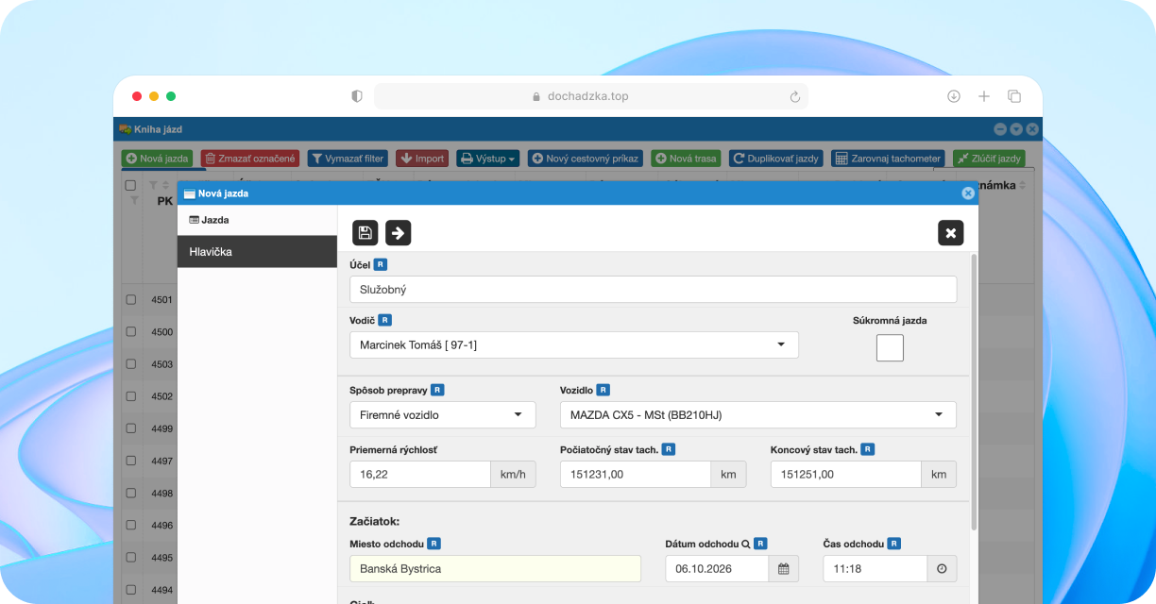This screenshot has height=604, width=1156.
Task: Click the Koncový stav tach. field
Action: tap(845, 475)
